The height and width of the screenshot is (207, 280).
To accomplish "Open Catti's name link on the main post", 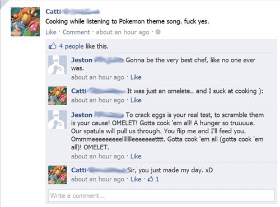I will point(53,12).
